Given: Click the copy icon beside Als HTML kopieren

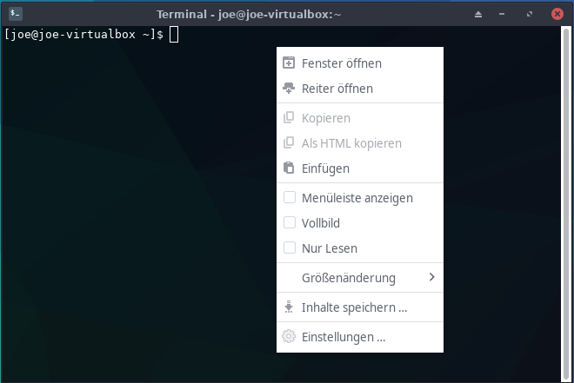Looking at the screenshot, I should click(x=290, y=142).
